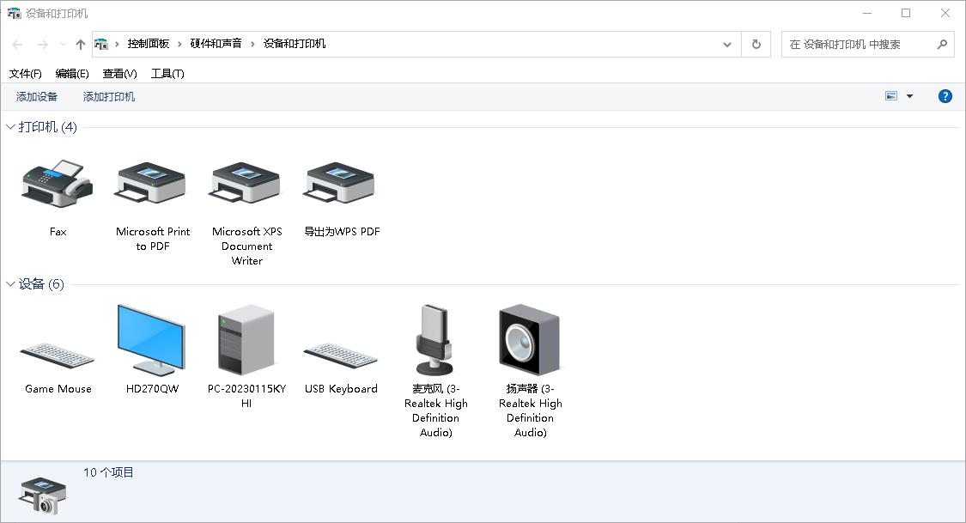Collapse the 设备 (6) group

coord(11,284)
